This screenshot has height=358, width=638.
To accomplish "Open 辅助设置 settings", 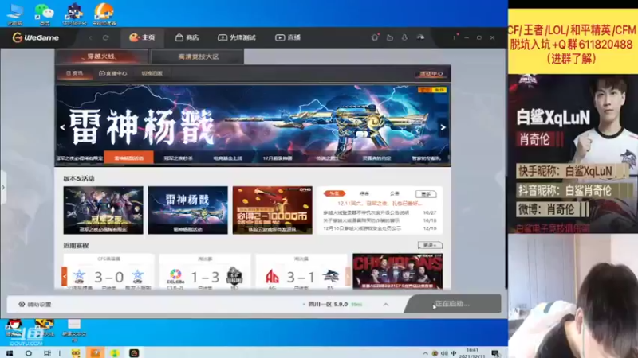I will coord(35,305).
